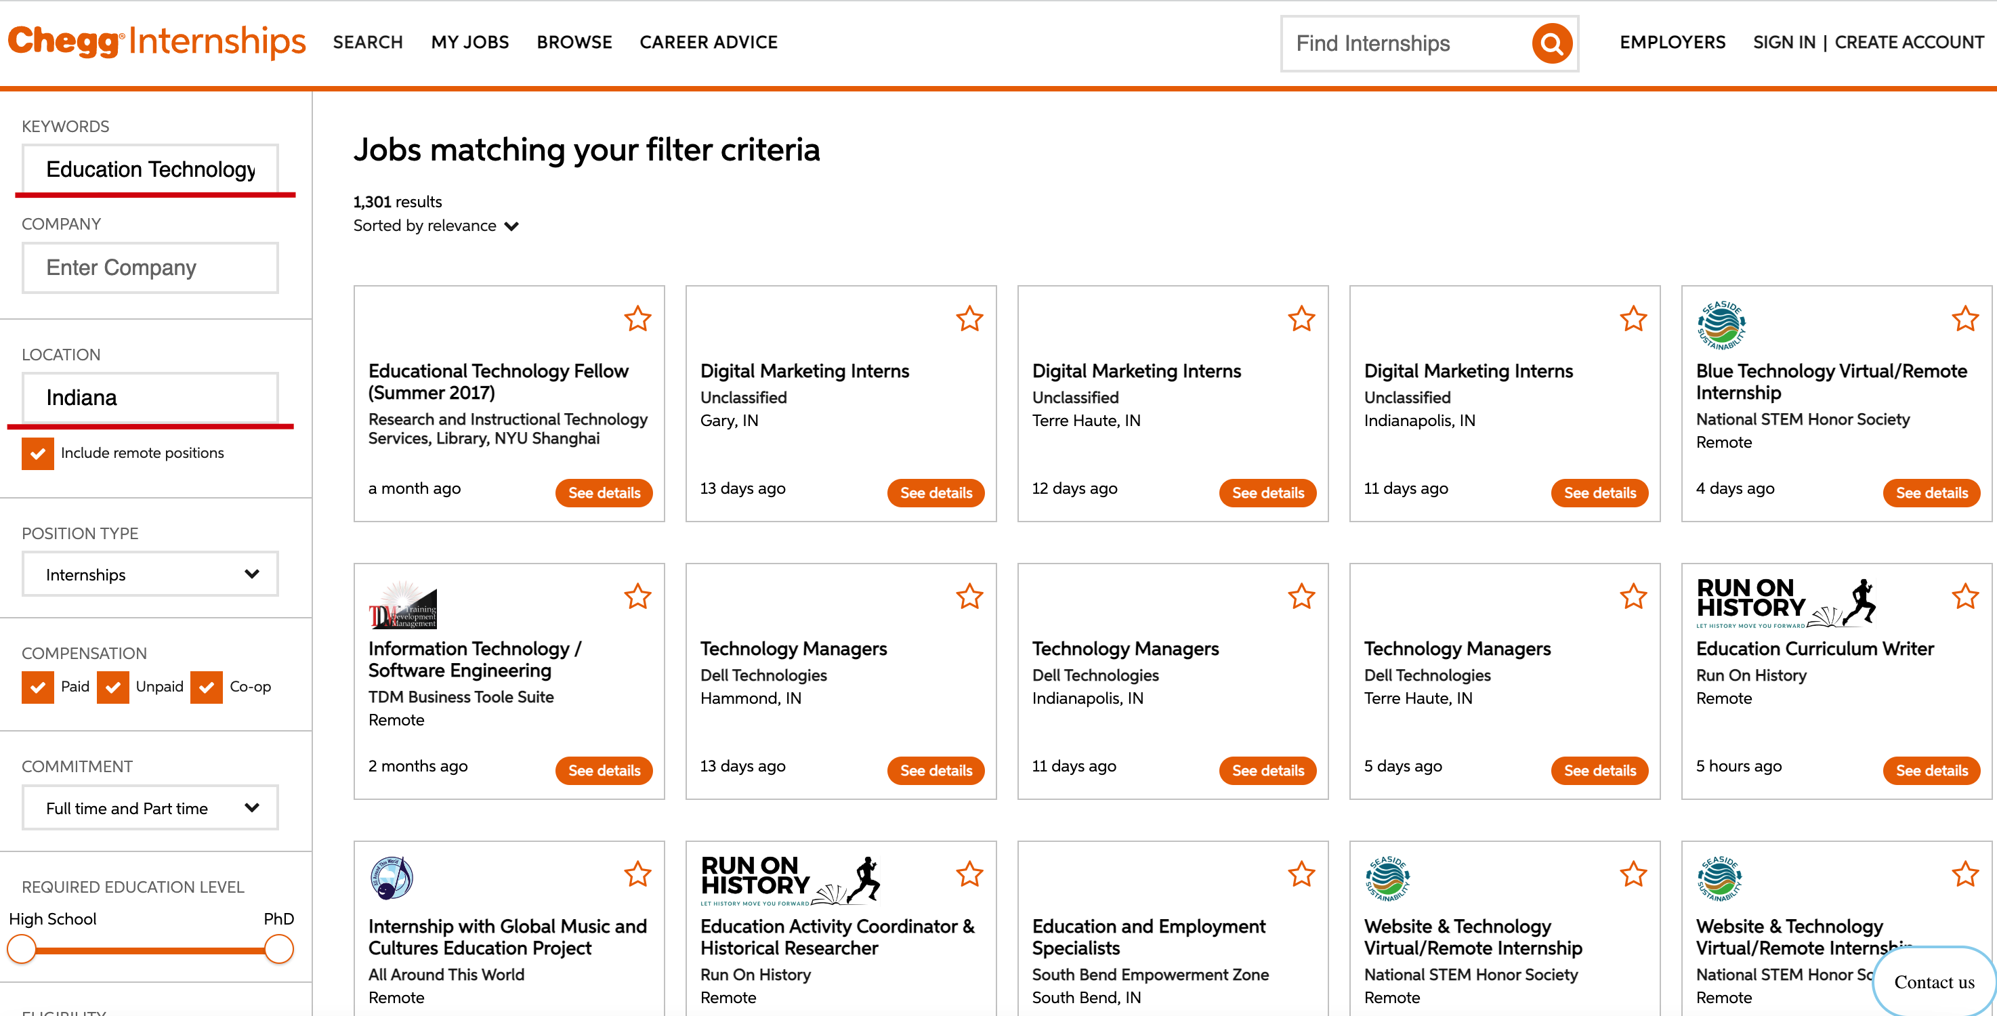Click the High School education slider handle
The width and height of the screenshot is (1997, 1016).
pos(22,948)
